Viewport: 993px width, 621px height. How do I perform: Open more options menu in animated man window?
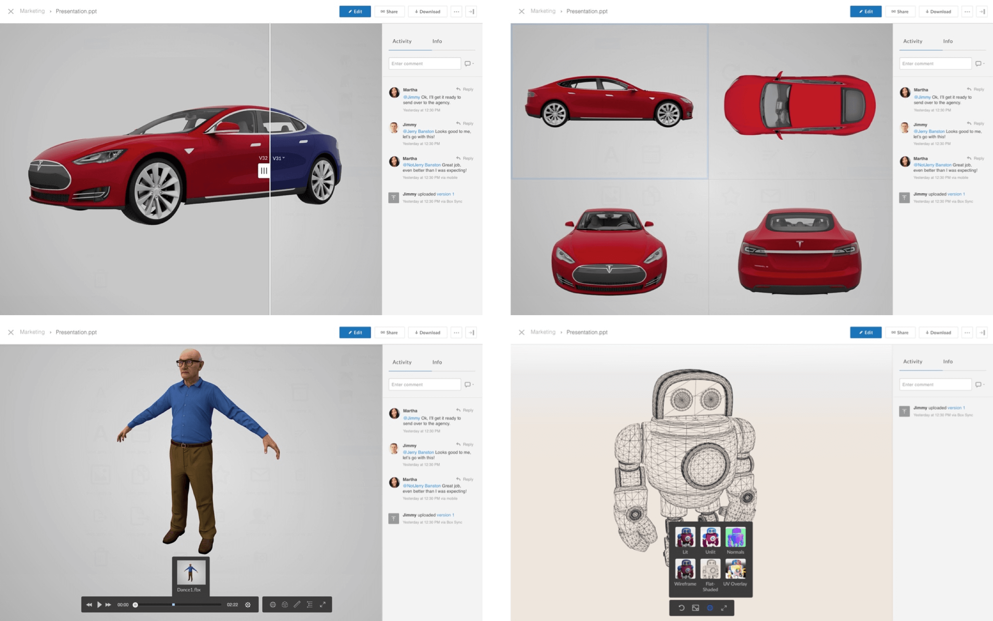coord(456,332)
